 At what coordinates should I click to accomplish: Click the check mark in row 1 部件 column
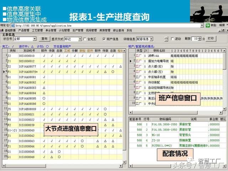(44, 56)
